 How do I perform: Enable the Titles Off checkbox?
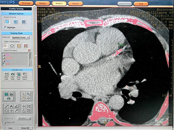point(5,123)
